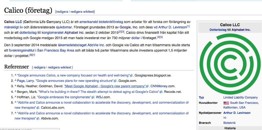
Task: Open the 'bioteknikföretag' link
Action: 111,22
